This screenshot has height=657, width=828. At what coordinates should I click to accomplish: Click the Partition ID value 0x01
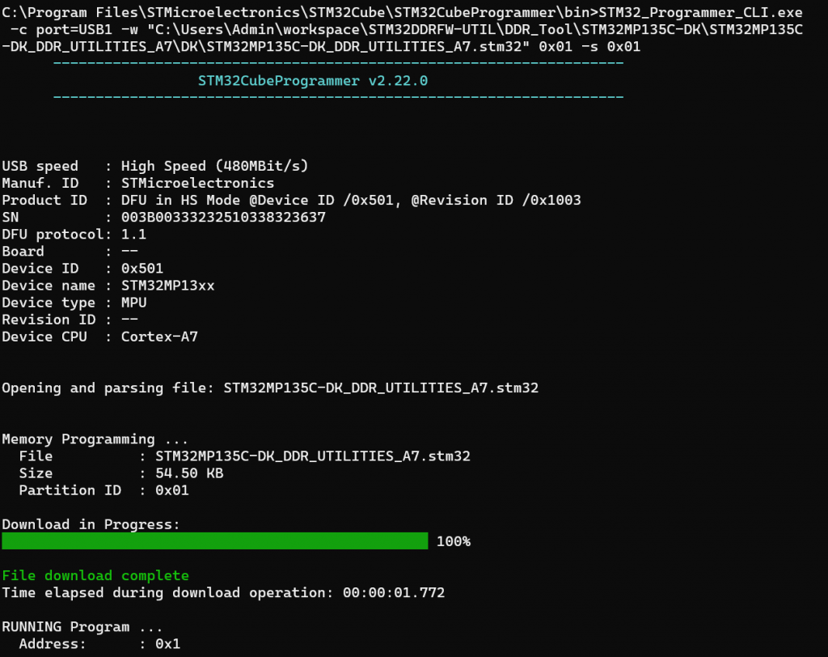[x=172, y=490]
